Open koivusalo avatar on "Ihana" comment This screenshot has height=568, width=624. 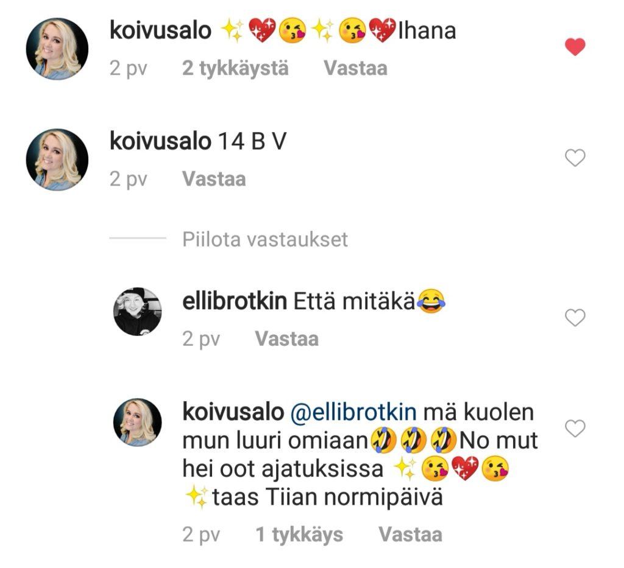57,49
